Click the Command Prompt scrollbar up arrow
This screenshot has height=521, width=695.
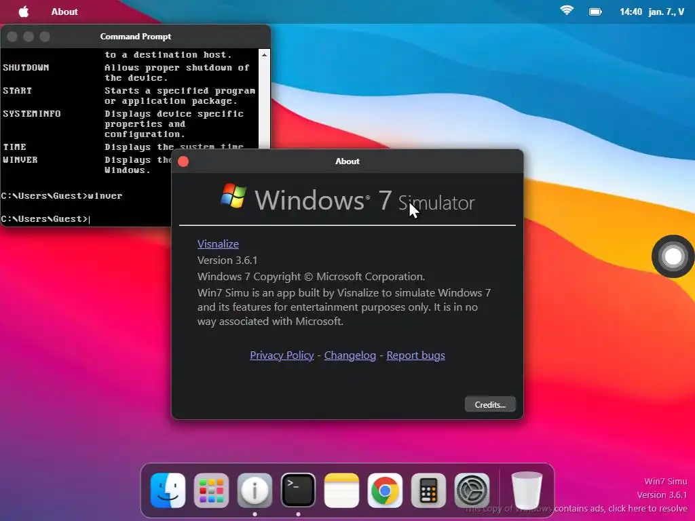click(264, 55)
